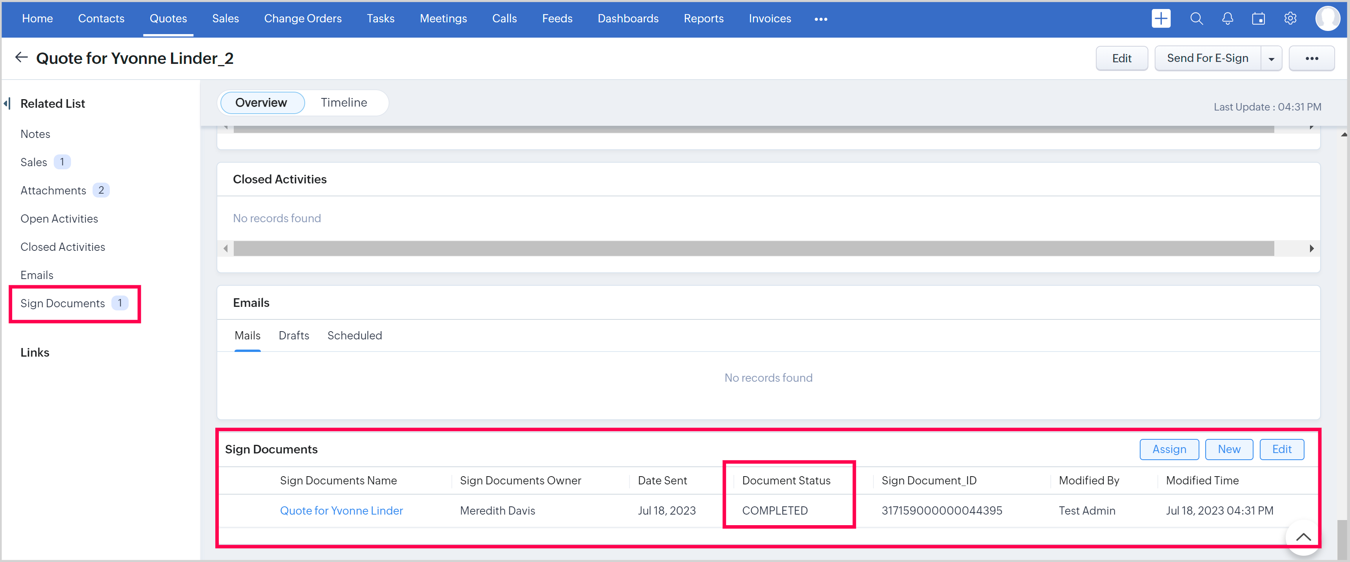Select the Overview view toggle

[261, 103]
